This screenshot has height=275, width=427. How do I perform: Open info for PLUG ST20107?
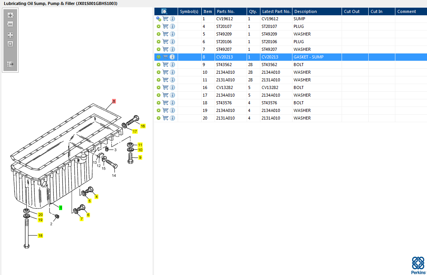(x=172, y=26)
